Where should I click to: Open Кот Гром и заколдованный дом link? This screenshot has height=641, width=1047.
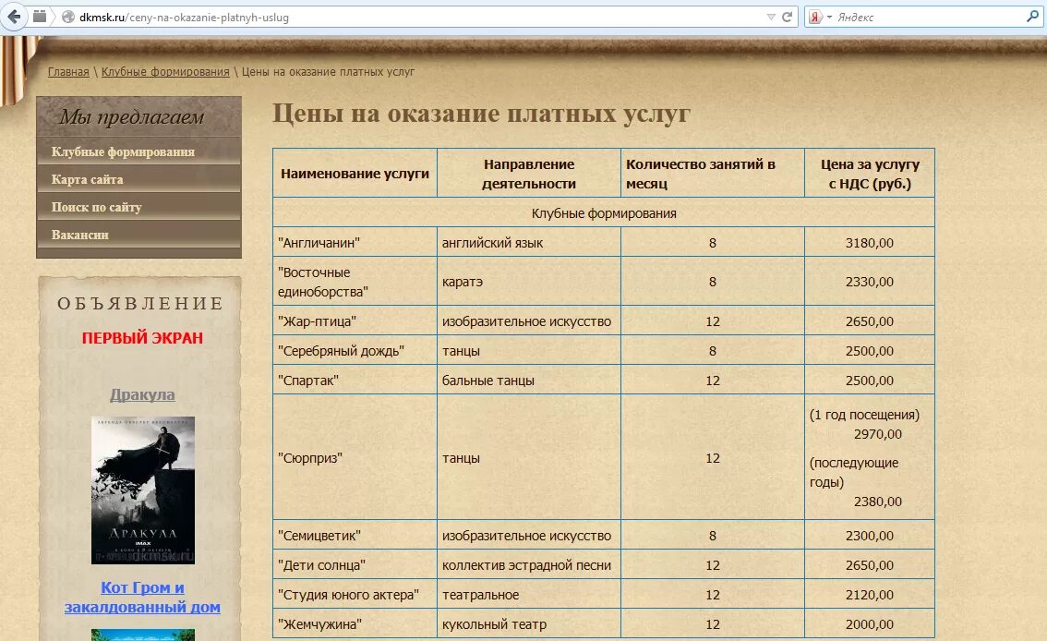coord(142,597)
